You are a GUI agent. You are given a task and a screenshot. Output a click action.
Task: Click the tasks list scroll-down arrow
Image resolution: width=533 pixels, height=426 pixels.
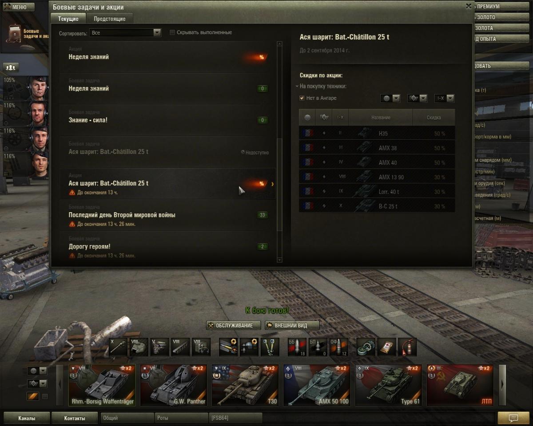(279, 260)
